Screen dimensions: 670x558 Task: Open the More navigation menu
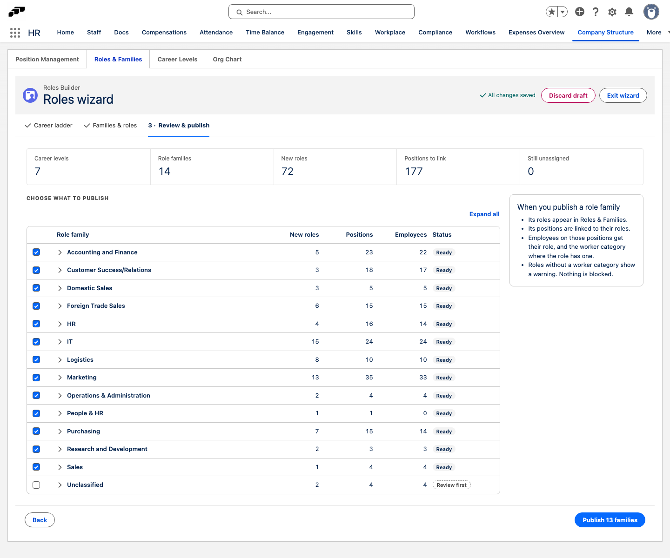pos(658,33)
